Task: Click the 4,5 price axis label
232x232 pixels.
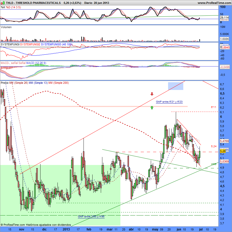Action: click(x=222, y=186)
